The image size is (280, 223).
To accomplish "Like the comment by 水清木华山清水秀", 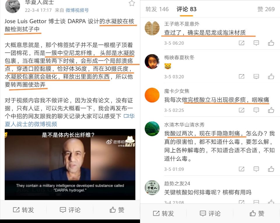I will coord(271,169).
